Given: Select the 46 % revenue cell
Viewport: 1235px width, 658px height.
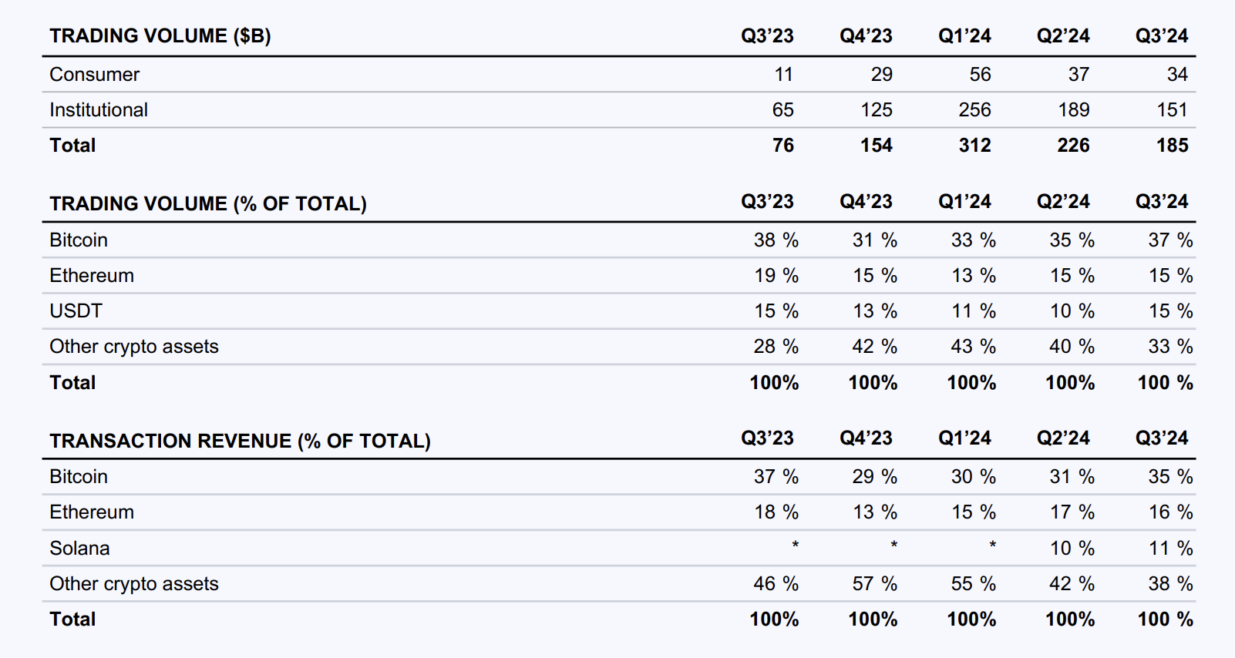Looking at the screenshot, I should tap(776, 584).
